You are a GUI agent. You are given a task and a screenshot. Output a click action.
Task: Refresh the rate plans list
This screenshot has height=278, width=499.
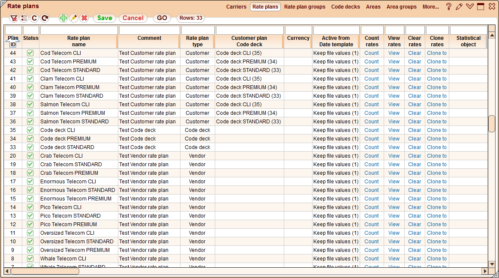tap(44, 18)
